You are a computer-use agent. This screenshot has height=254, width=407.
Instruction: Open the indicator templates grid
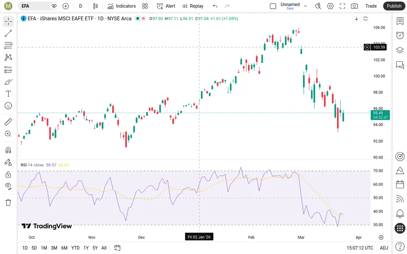[145, 6]
